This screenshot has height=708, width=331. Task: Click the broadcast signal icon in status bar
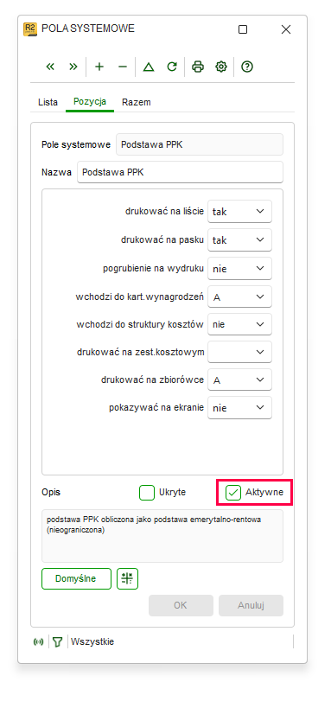38,641
